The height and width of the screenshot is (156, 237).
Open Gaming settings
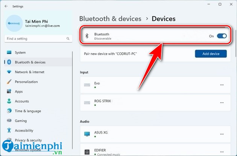pos(38,121)
